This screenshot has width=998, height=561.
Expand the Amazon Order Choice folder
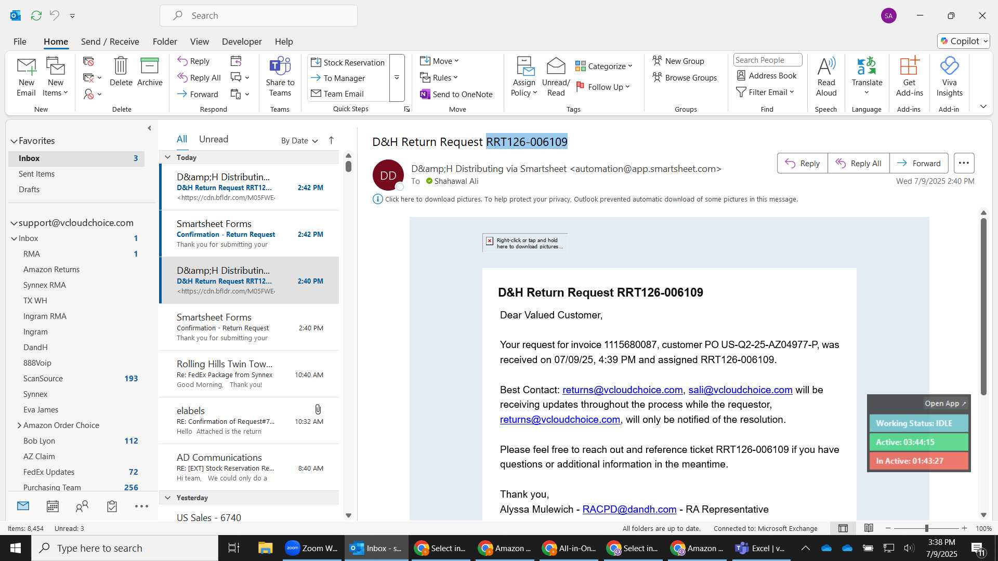pos(19,425)
